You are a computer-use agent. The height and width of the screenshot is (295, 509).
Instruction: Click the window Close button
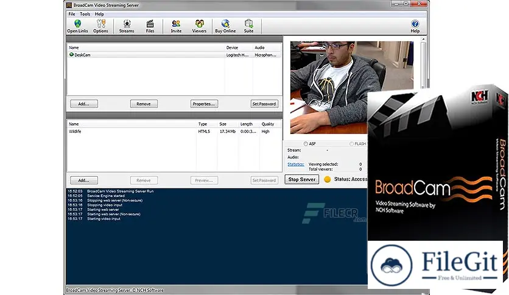(419, 4)
